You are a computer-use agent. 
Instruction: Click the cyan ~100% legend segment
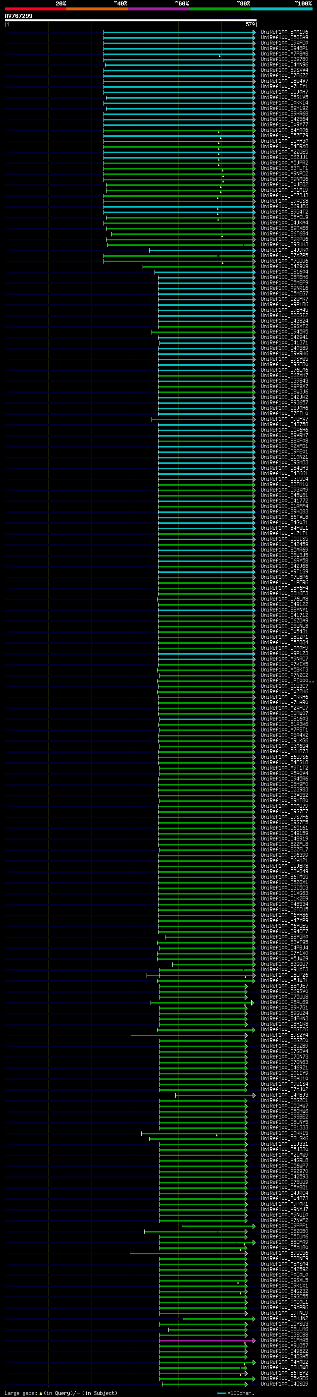pyautogui.click(x=281, y=9)
